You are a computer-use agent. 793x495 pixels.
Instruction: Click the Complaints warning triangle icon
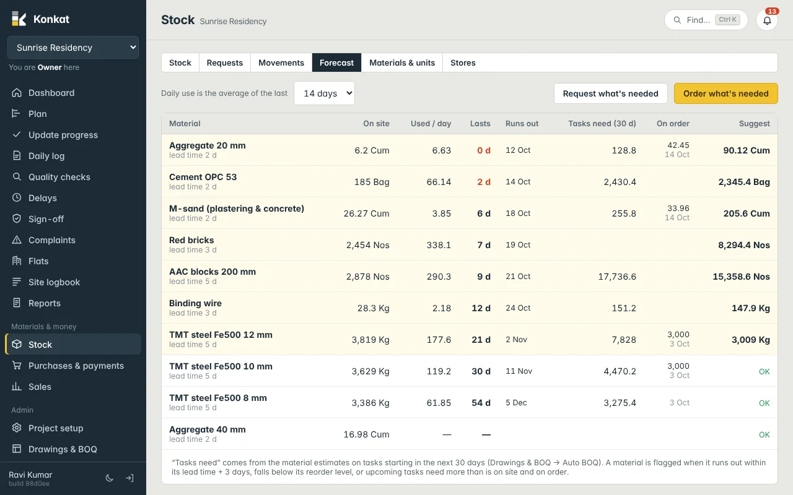tap(17, 240)
